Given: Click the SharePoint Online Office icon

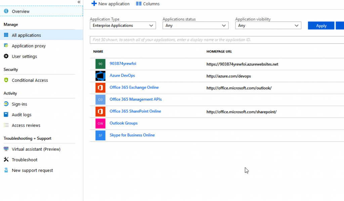Looking at the screenshot, I should coord(100,111).
